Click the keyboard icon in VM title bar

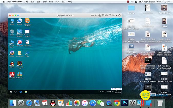[93, 16]
